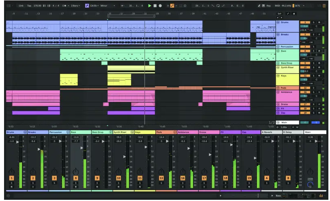Click the Main cue volume knob
Image resolution: width=330 pixels, height=201 pixels.
(x=310, y=184)
